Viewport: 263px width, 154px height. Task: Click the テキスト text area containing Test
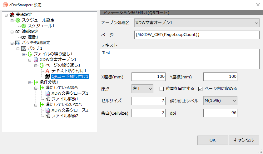pos(180,59)
